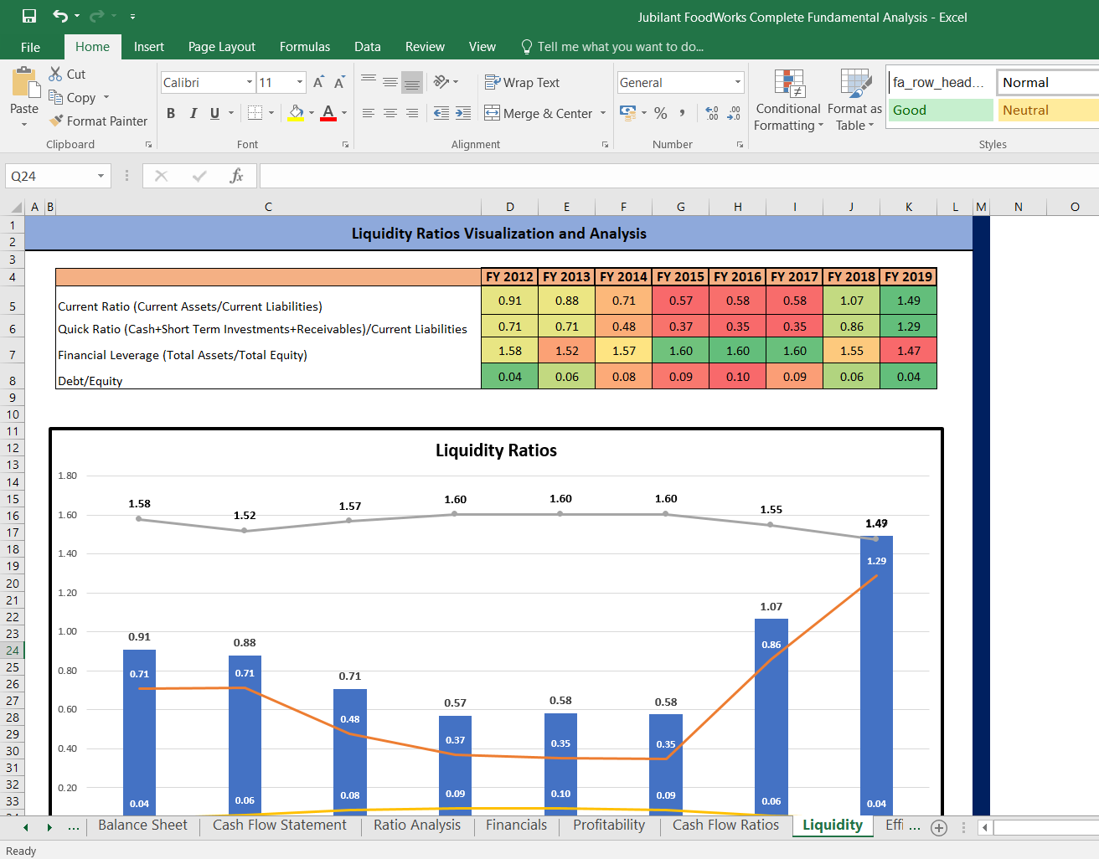Decrease font size with small A icon
The height and width of the screenshot is (859, 1099).
tap(339, 82)
